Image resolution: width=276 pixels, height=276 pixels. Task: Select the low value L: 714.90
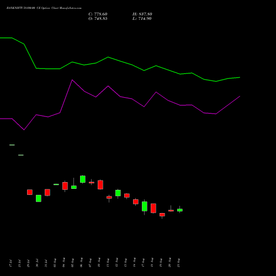coord(142,19)
